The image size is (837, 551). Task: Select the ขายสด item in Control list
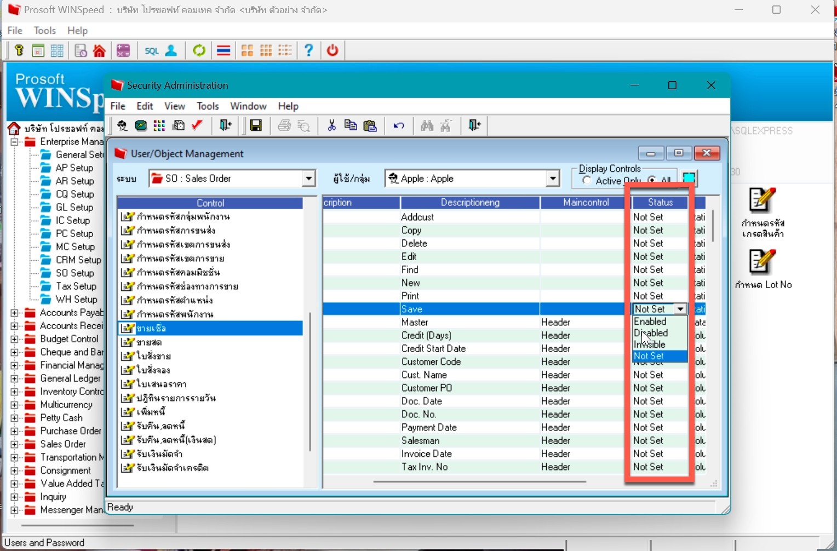[149, 343]
